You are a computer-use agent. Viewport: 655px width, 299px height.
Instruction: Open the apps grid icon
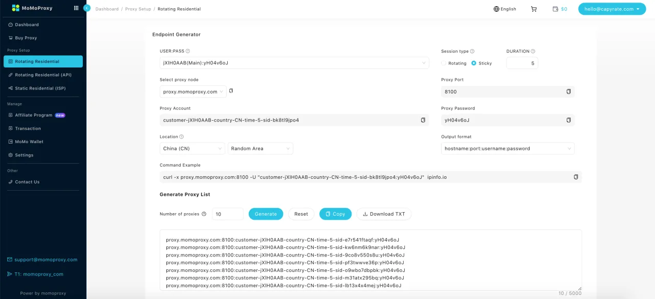point(76,8)
